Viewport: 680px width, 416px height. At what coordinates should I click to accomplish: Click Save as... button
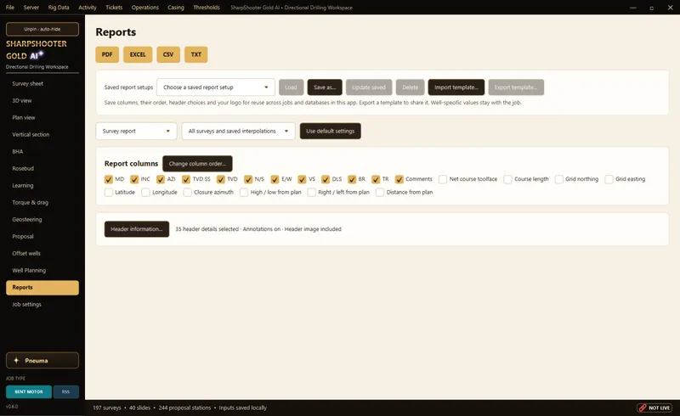pos(325,87)
